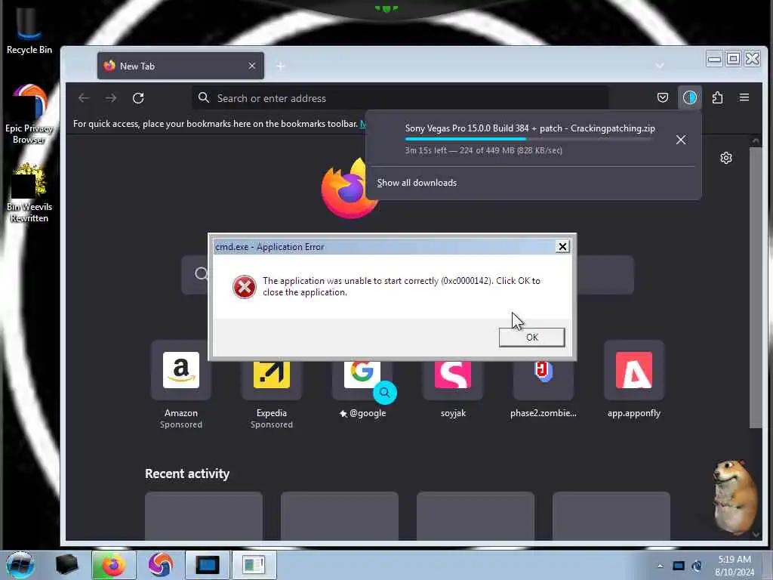
Task: Click the first Recent activity card
Action: 204,515
